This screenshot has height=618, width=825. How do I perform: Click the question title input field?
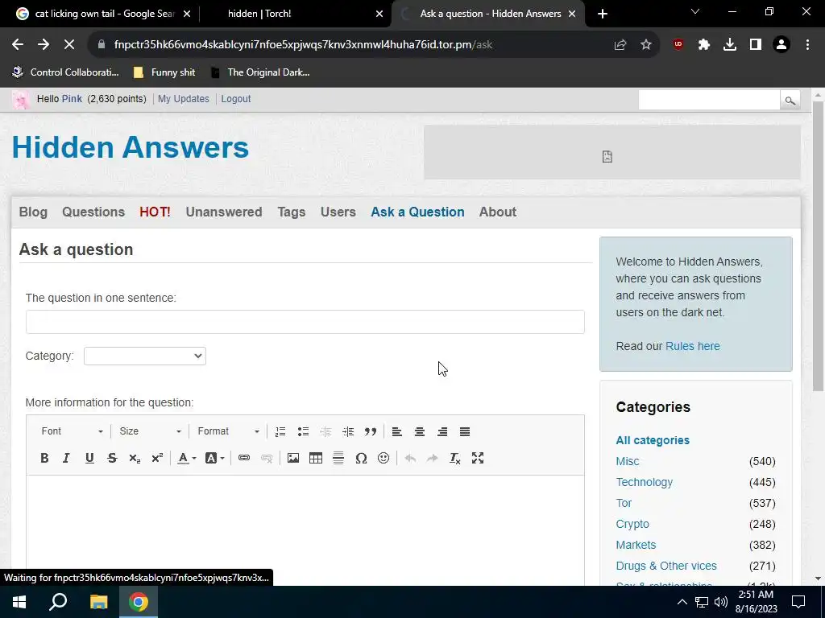(x=305, y=322)
